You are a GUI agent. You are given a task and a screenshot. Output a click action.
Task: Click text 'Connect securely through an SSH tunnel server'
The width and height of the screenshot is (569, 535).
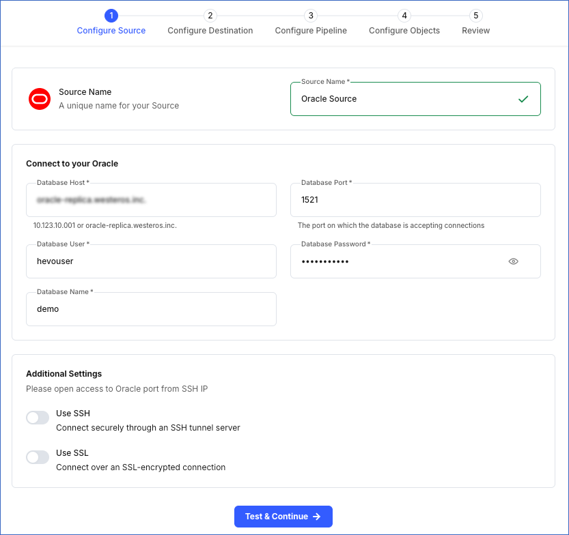(148, 428)
